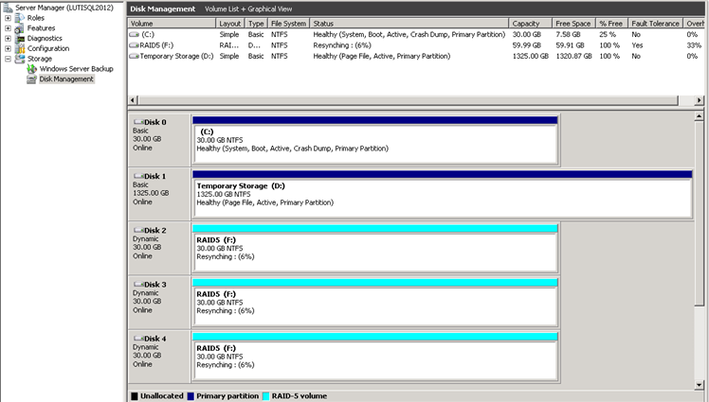This screenshot has height=402, width=709.
Task: Collapse the Storage tree node
Action: [8, 59]
